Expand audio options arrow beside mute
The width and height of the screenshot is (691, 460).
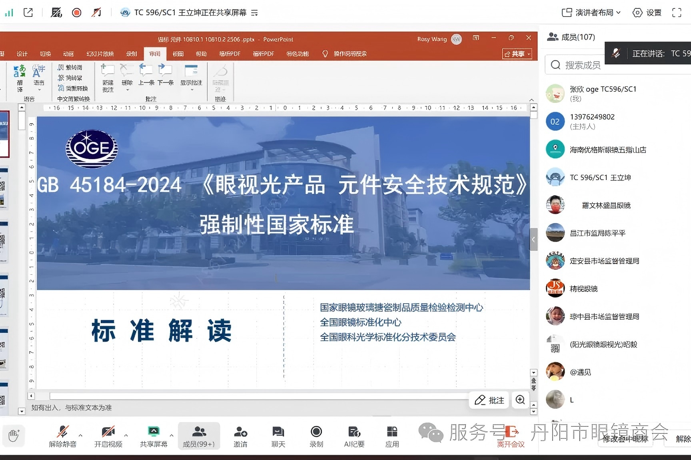tap(81, 435)
